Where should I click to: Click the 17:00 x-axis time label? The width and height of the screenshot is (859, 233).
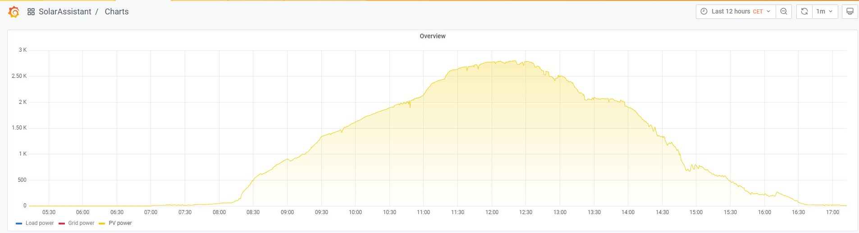833,212
